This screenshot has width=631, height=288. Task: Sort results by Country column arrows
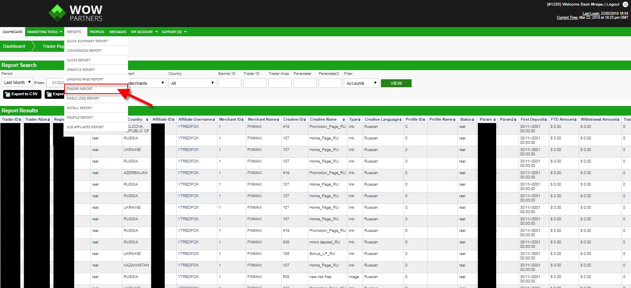pos(147,120)
